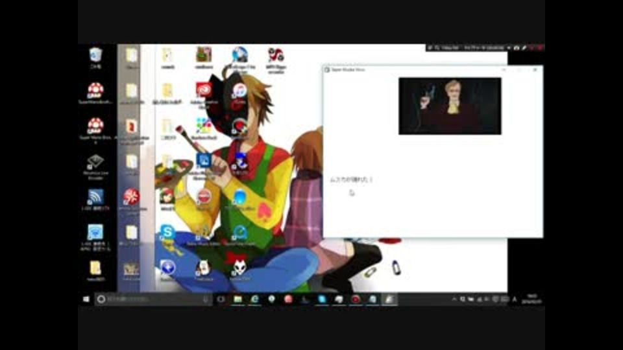The image size is (623, 350).
Task: Open the capture toolbar dropdown arrow
Action: (509, 47)
